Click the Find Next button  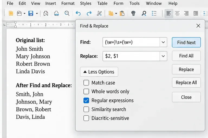coord(186,42)
